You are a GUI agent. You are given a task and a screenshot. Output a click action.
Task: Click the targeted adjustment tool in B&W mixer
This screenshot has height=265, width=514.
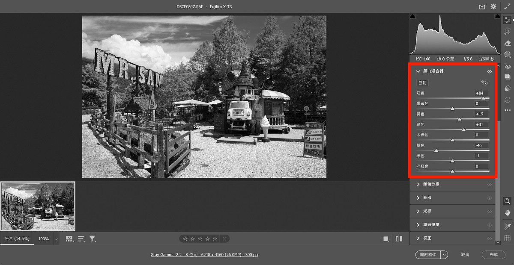click(x=484, y=83)
